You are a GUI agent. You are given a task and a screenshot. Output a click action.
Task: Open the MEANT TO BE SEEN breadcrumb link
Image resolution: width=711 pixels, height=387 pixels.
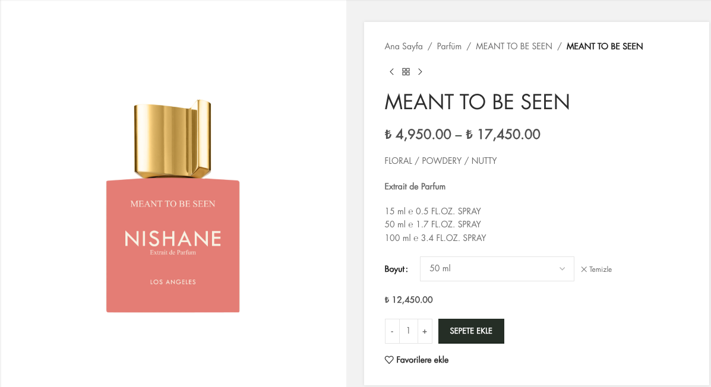[x=514, y=46]
